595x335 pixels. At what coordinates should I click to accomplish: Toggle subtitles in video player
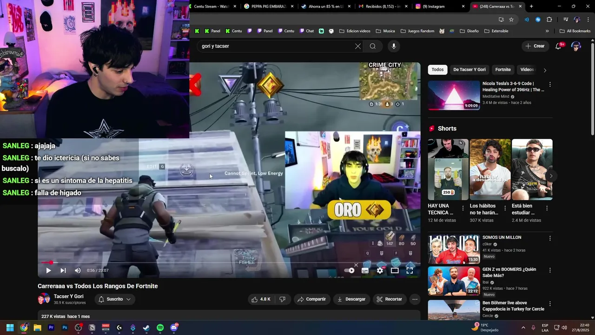tap(365, 270)
